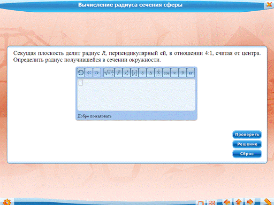
Task: Open the subscript and superscript palette
Action: point(126,73)
